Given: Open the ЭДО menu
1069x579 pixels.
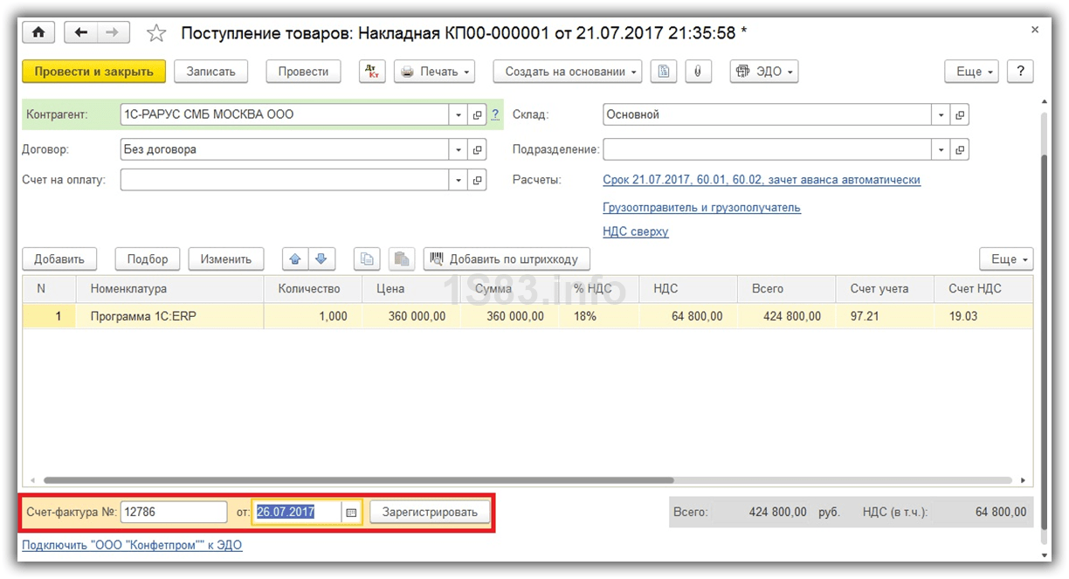Looking at the screenshot, I should (x=764, y=72).
